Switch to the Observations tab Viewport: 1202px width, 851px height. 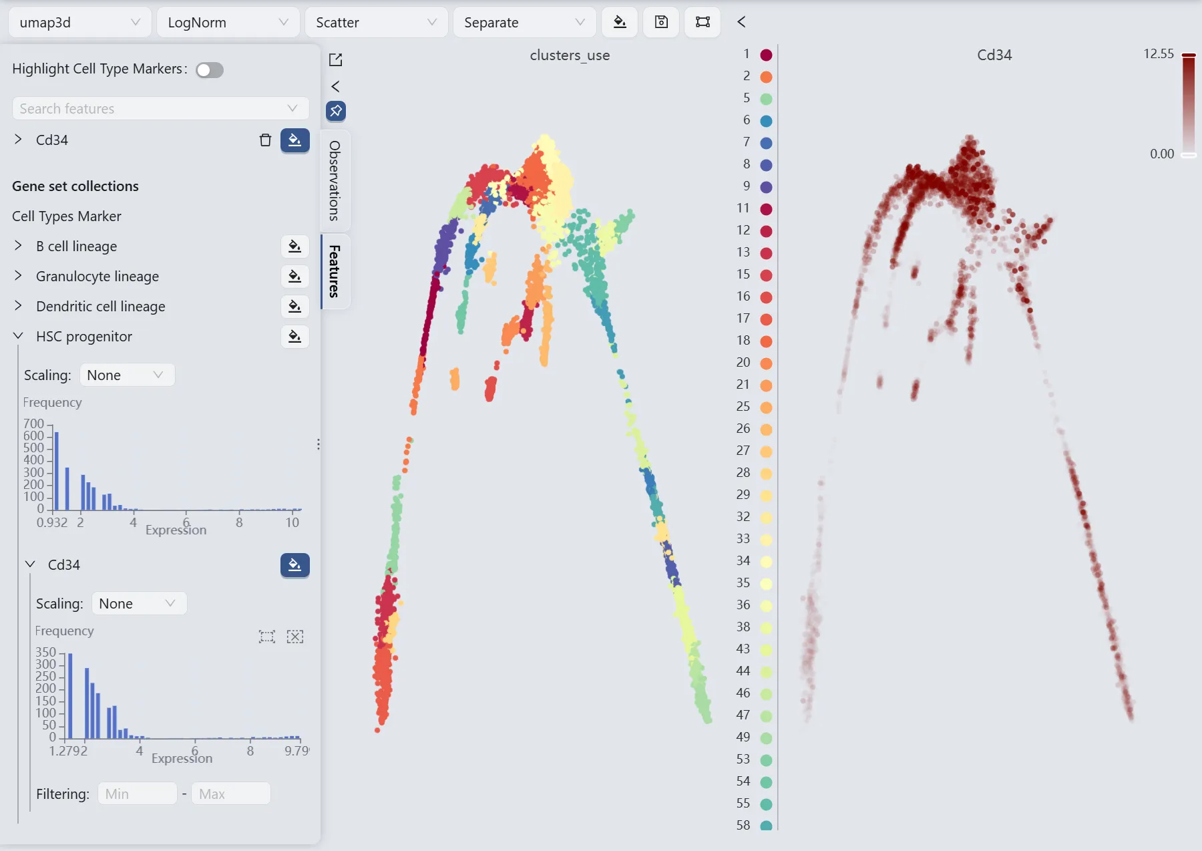(335, 180)
